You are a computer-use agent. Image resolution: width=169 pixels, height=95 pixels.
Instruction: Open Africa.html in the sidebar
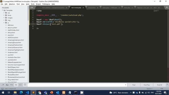point(11,33)
